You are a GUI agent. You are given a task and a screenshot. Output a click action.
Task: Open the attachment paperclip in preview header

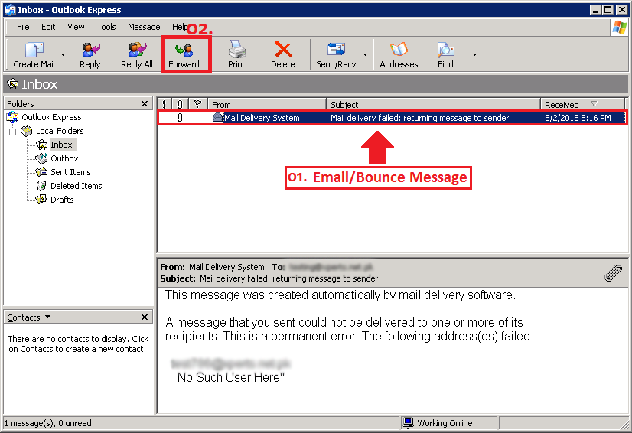click(x=613, y=273)
